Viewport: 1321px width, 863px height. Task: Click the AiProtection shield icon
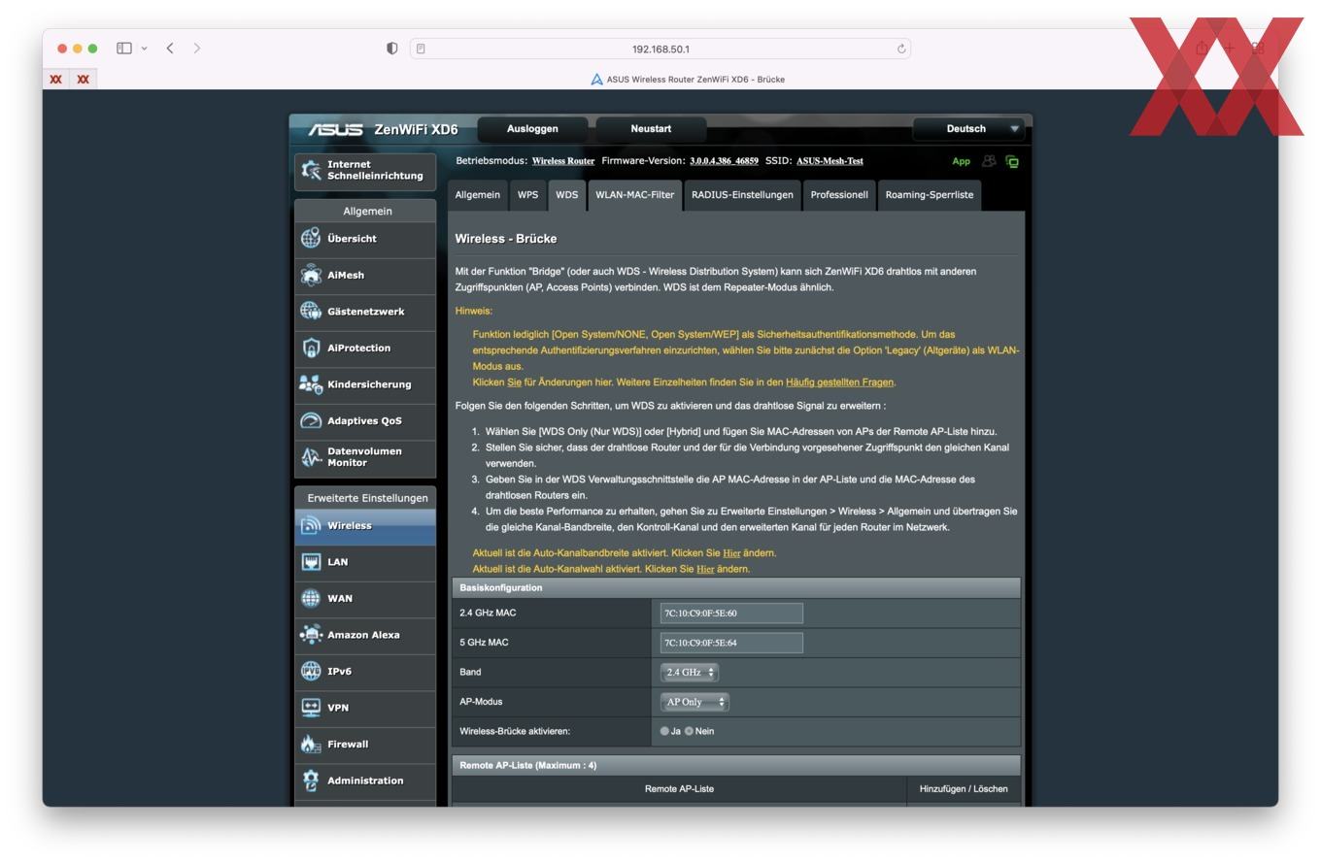pos(311,348)
